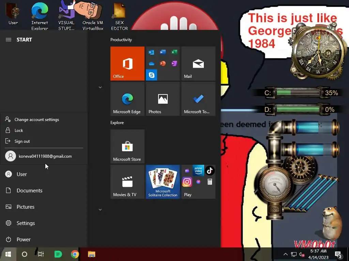
Task: Open the Movies & TV tile
Action: [127, 182]
